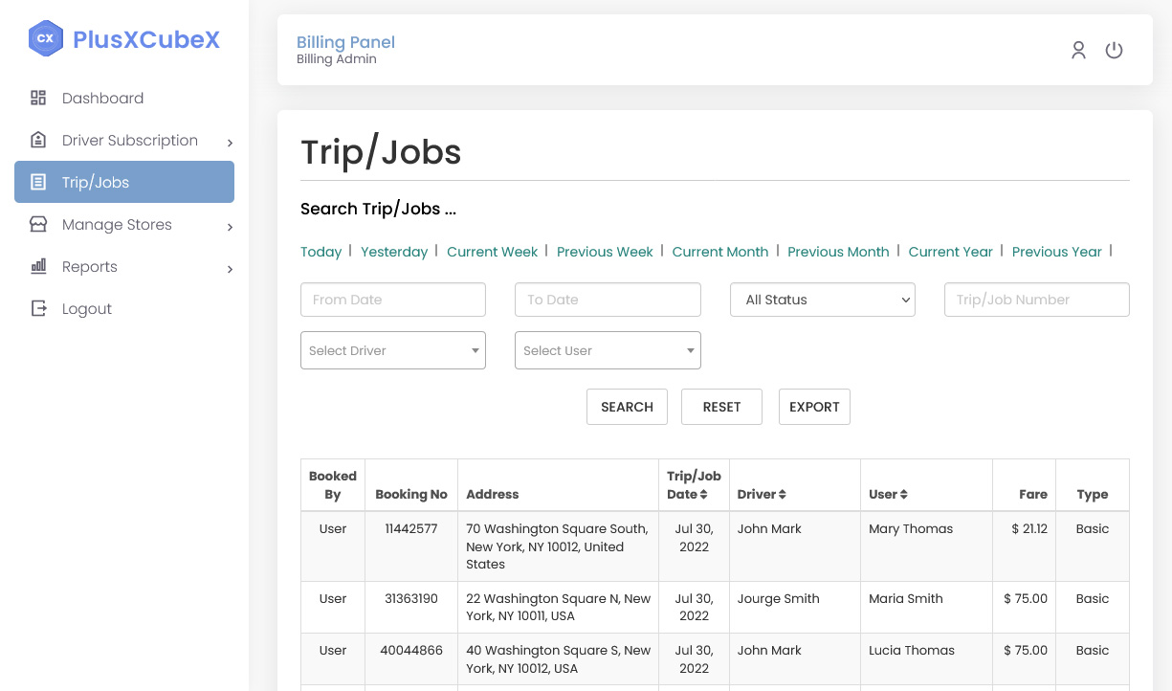The image size is (1172, 691).
Task: Click the power icon in header
Action: pyautogui.click(x=1114, y=50)
